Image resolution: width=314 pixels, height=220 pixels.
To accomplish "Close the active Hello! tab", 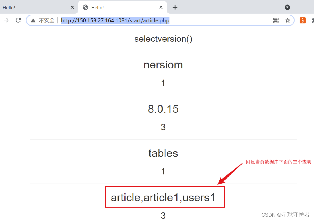I will (161, 7).
